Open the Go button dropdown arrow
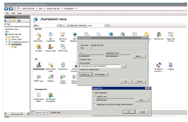The image size is (188, 122). (66, 26)
